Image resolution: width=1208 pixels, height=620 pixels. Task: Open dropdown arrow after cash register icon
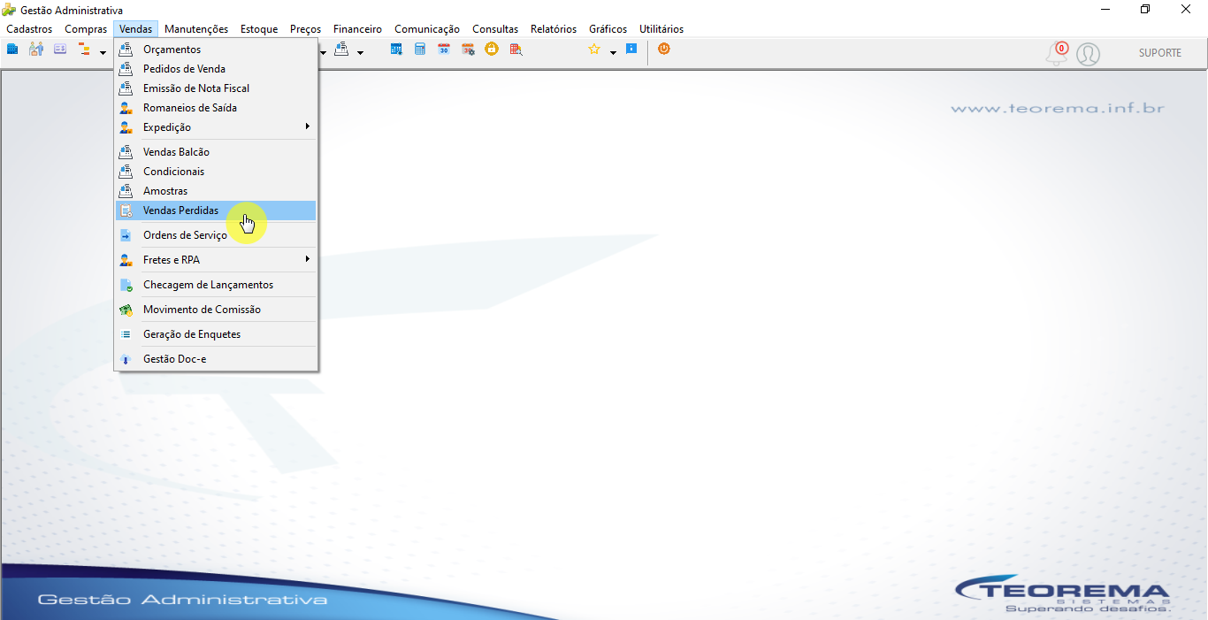point(360,52)
